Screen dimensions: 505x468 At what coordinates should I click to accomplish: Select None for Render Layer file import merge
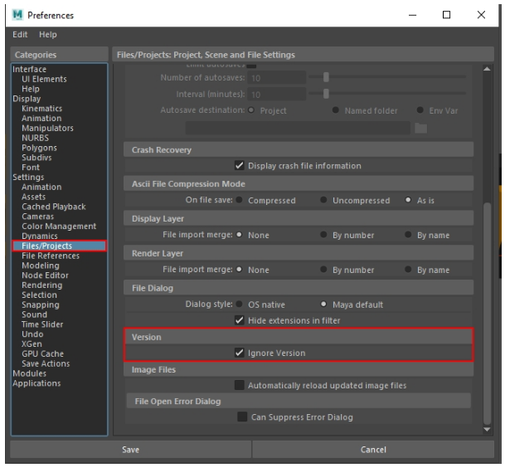point(239,270)
